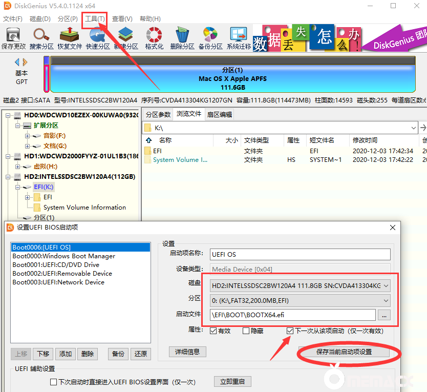Click the Quick Partition (快速分区) icon
The image size is (427, 392).
click(x=97, y=38)
